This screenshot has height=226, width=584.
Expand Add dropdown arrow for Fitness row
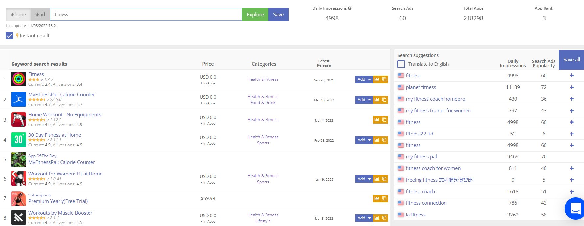369,80
